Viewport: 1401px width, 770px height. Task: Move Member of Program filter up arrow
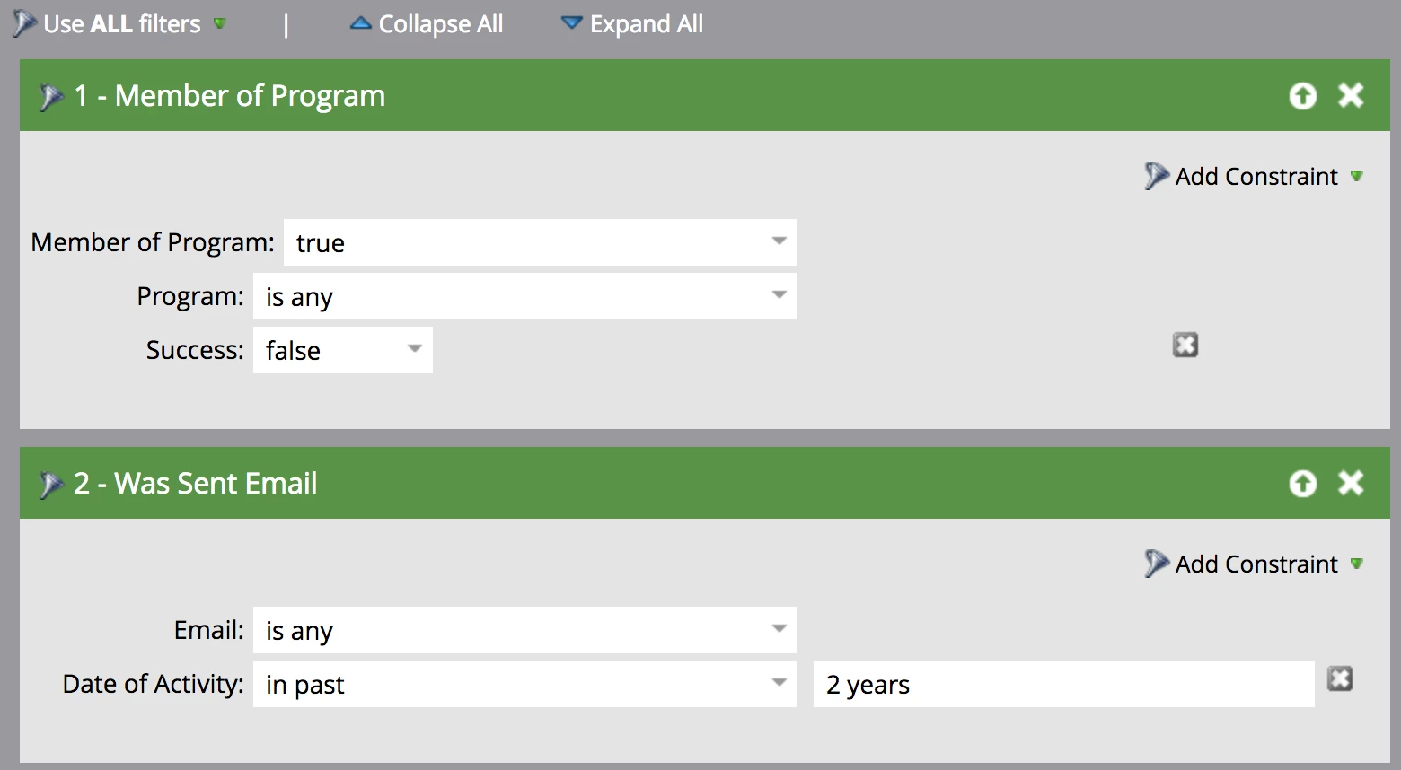(x=1302, y=95)
